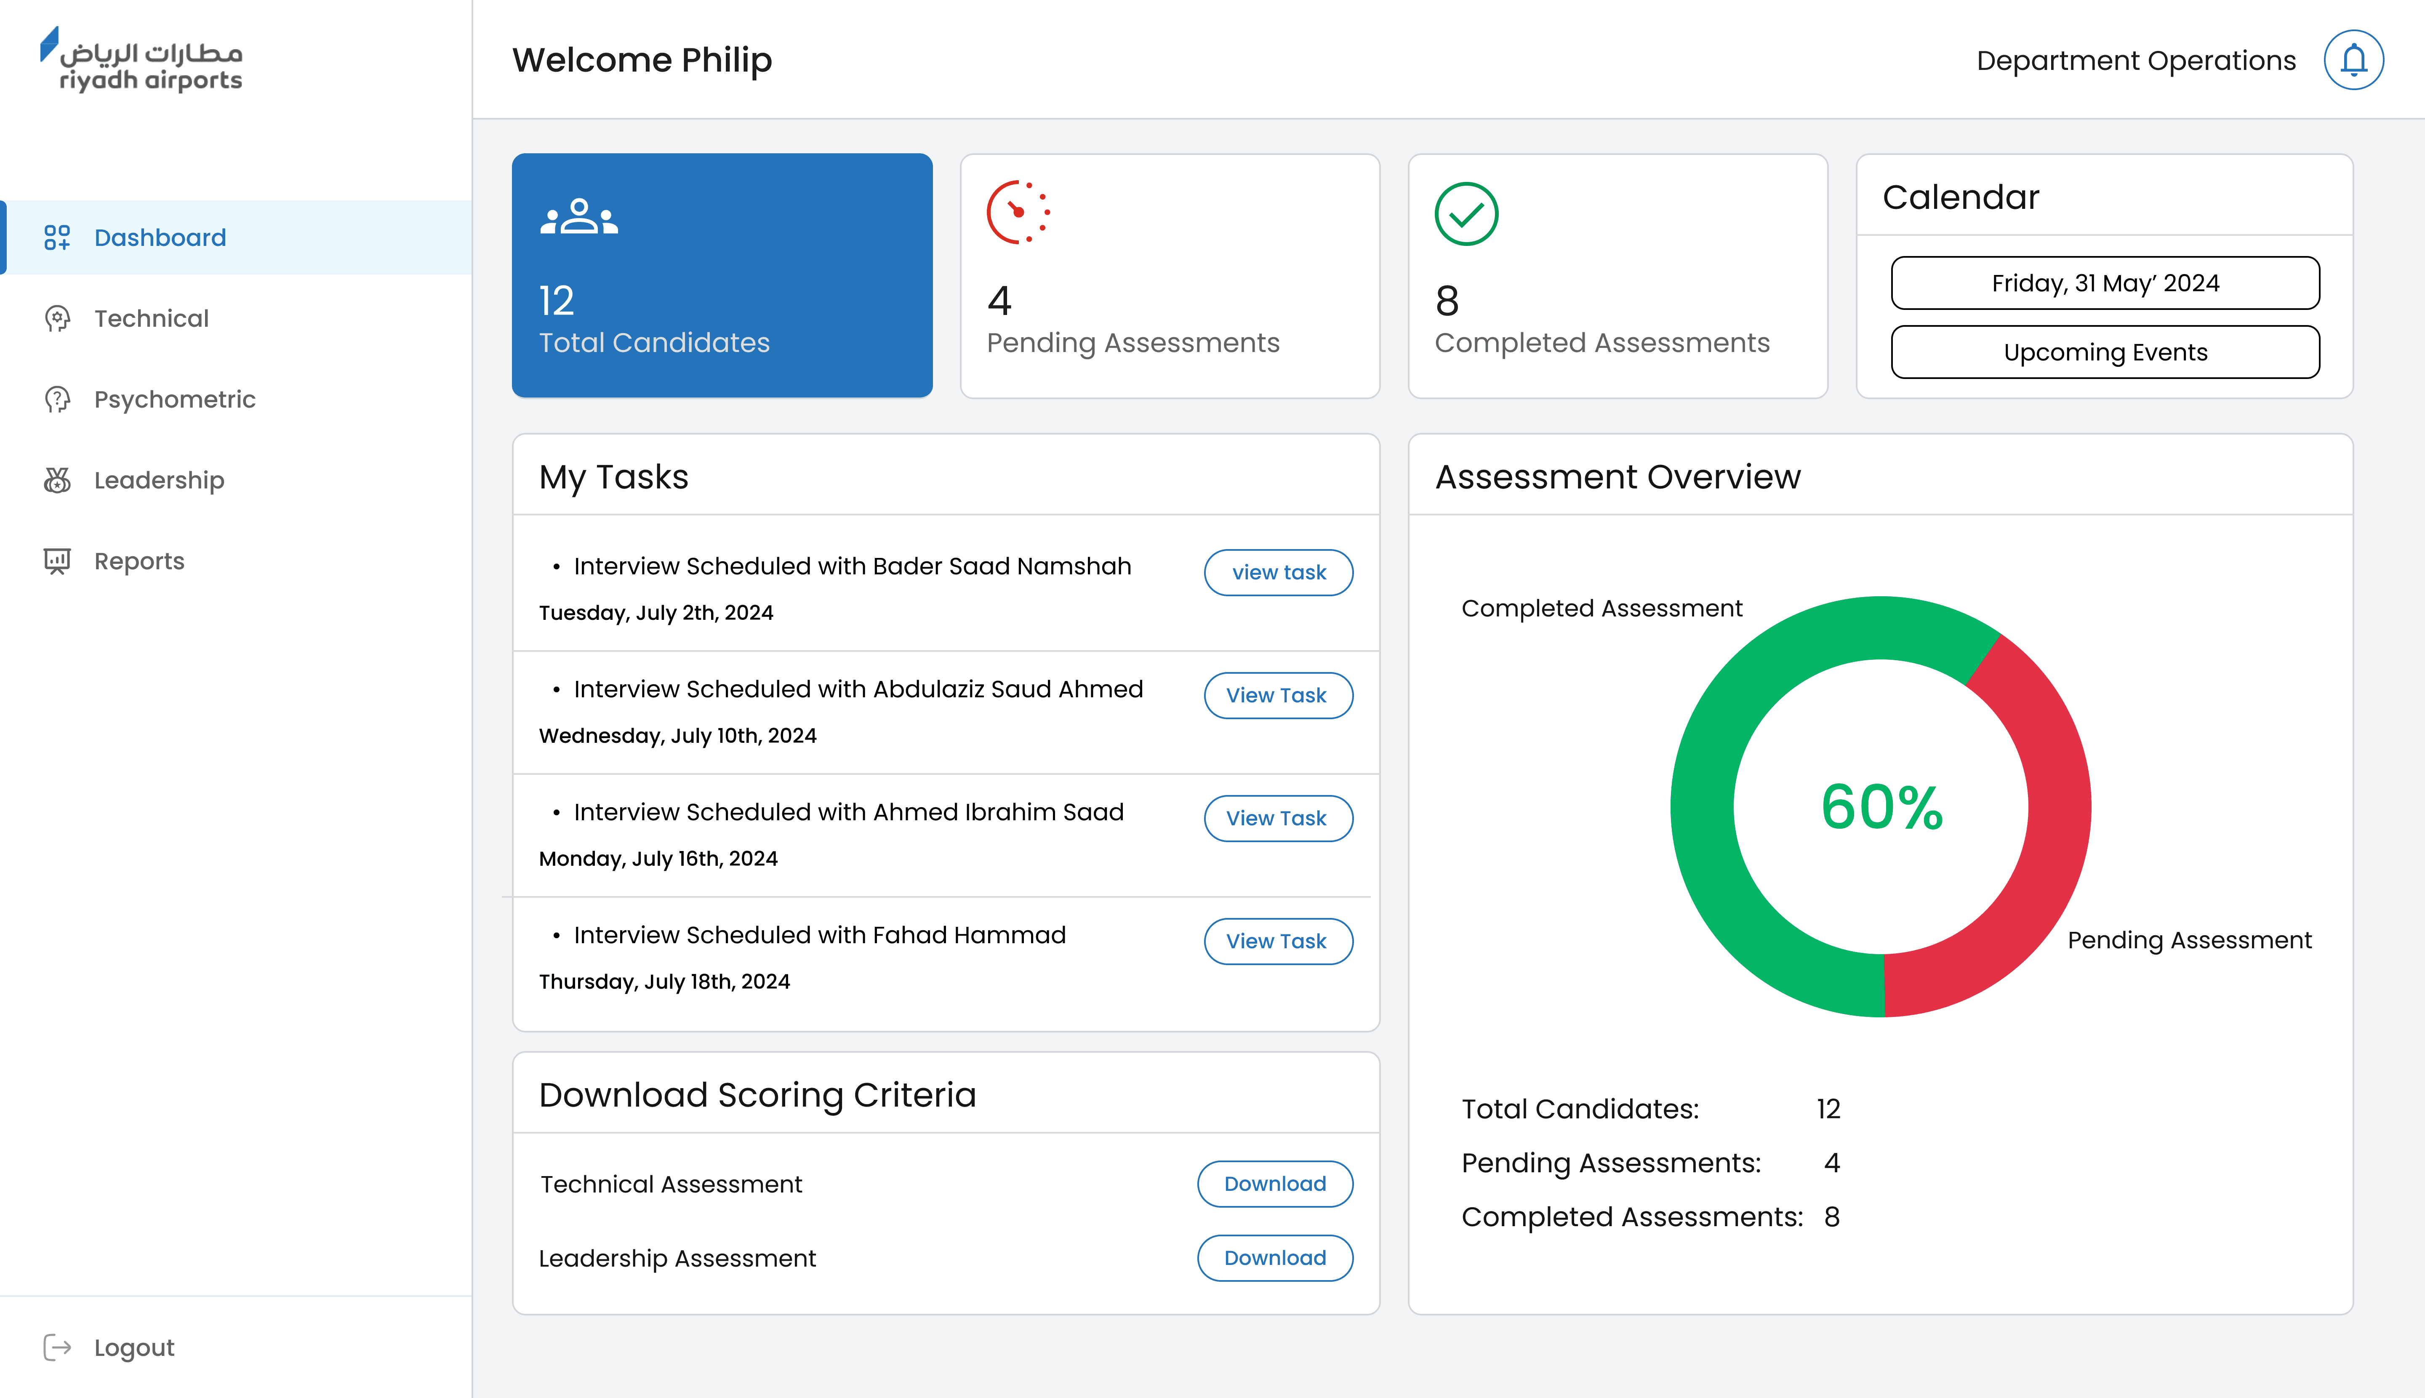Click the Total Candidates: 12 summary line
Viewport: 2425px width, 1398px height.
(1651, 1109)
